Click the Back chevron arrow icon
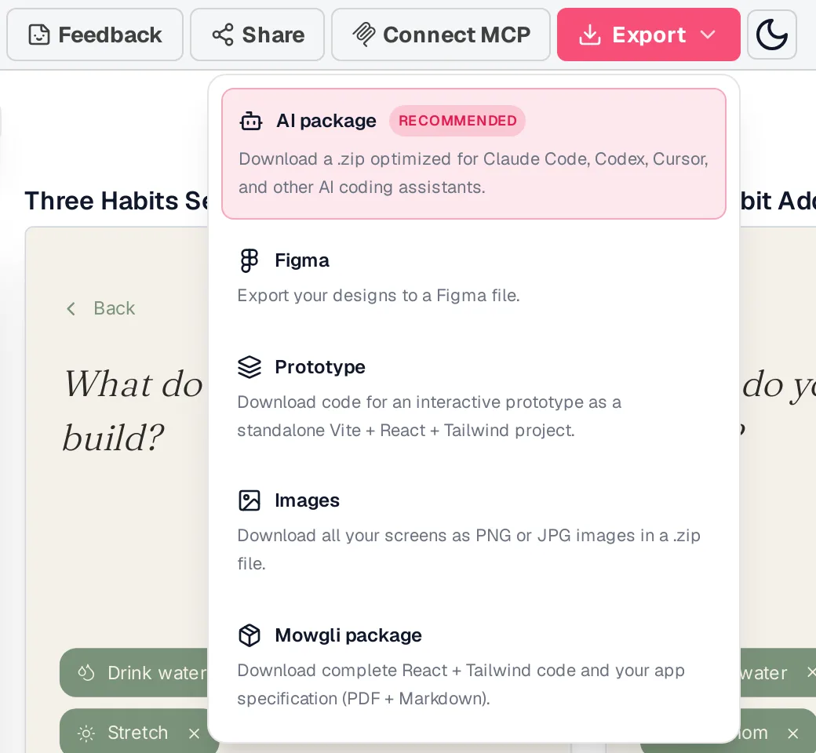 (x=71, y=308)
